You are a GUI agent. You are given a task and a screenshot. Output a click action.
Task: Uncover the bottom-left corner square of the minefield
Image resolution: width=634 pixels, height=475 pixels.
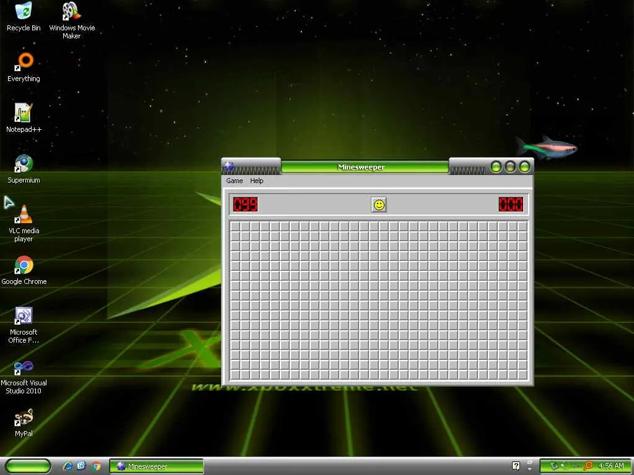click(235, 375)
